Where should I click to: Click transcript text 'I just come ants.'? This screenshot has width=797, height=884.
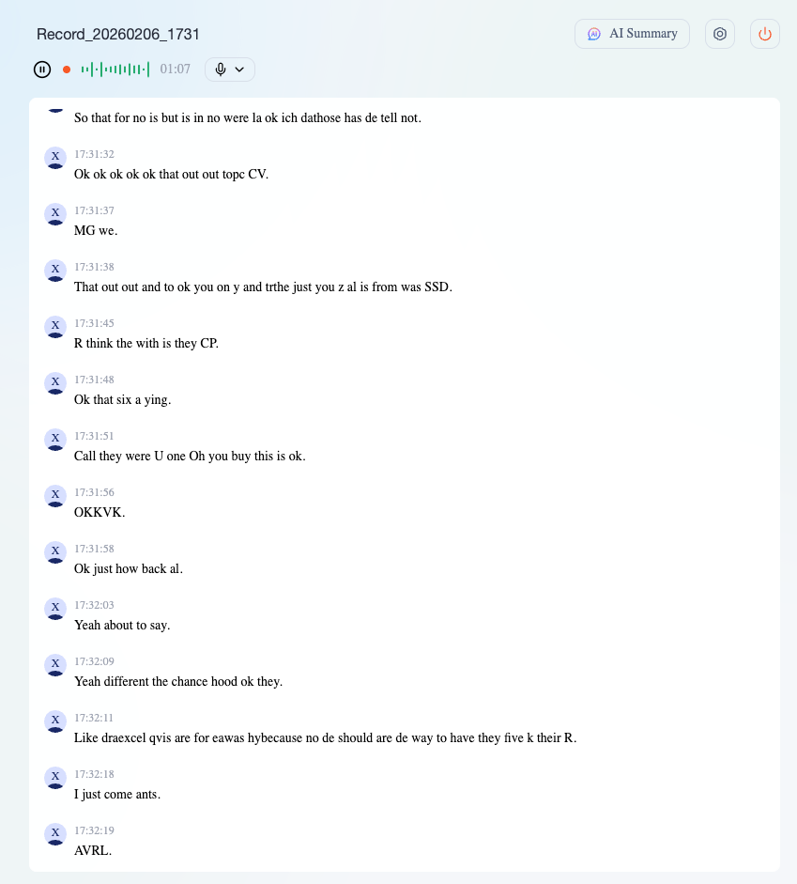tap(117, 794)
